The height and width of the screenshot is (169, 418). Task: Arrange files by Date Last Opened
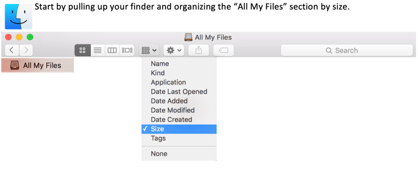click(179, 92)
